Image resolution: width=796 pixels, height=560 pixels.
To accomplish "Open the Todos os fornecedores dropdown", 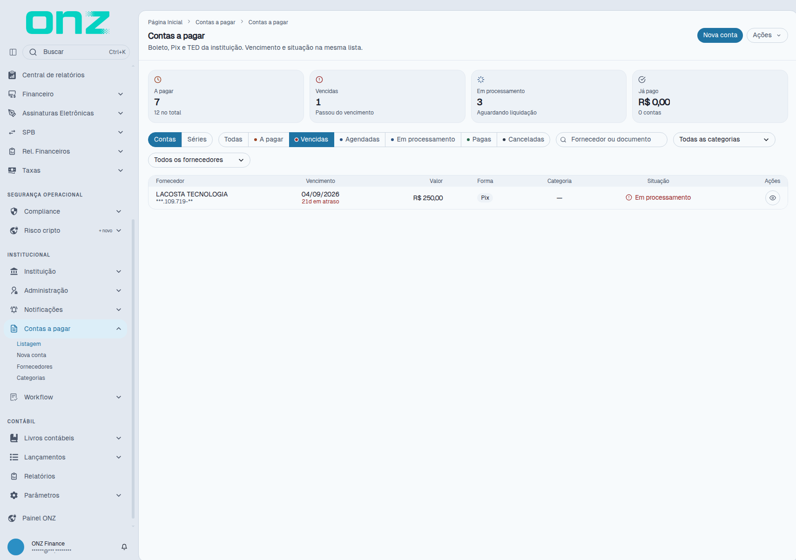I will [x=199, y=160].
